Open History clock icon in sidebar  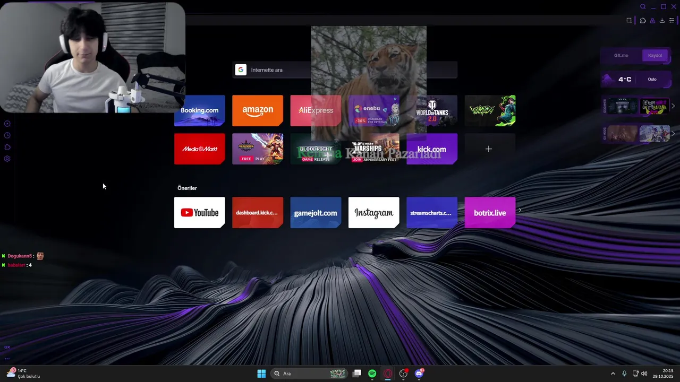tap(7, 135)
